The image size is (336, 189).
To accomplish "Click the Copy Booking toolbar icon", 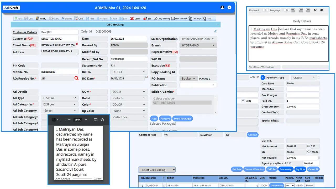I will 162,19.
